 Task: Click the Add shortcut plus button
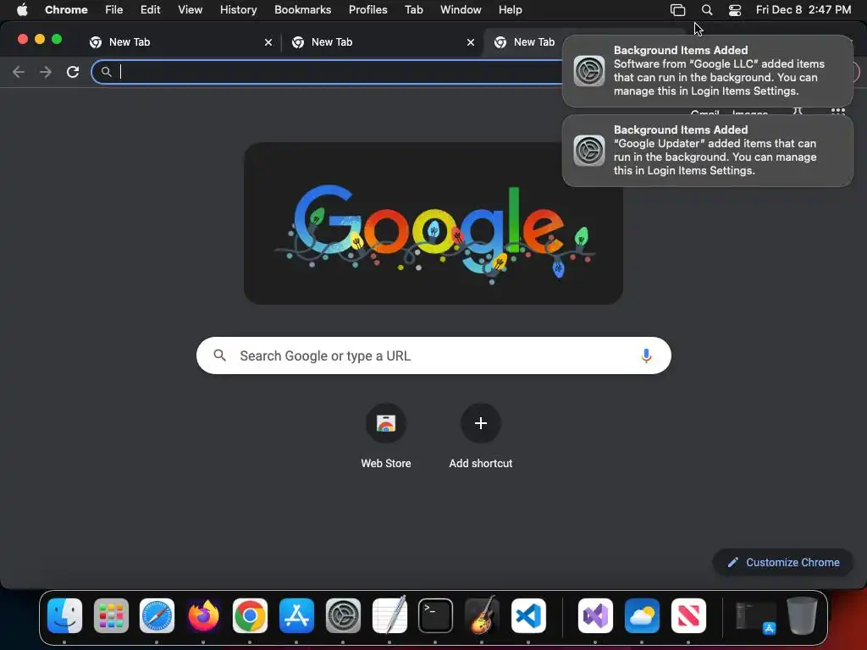481,423
